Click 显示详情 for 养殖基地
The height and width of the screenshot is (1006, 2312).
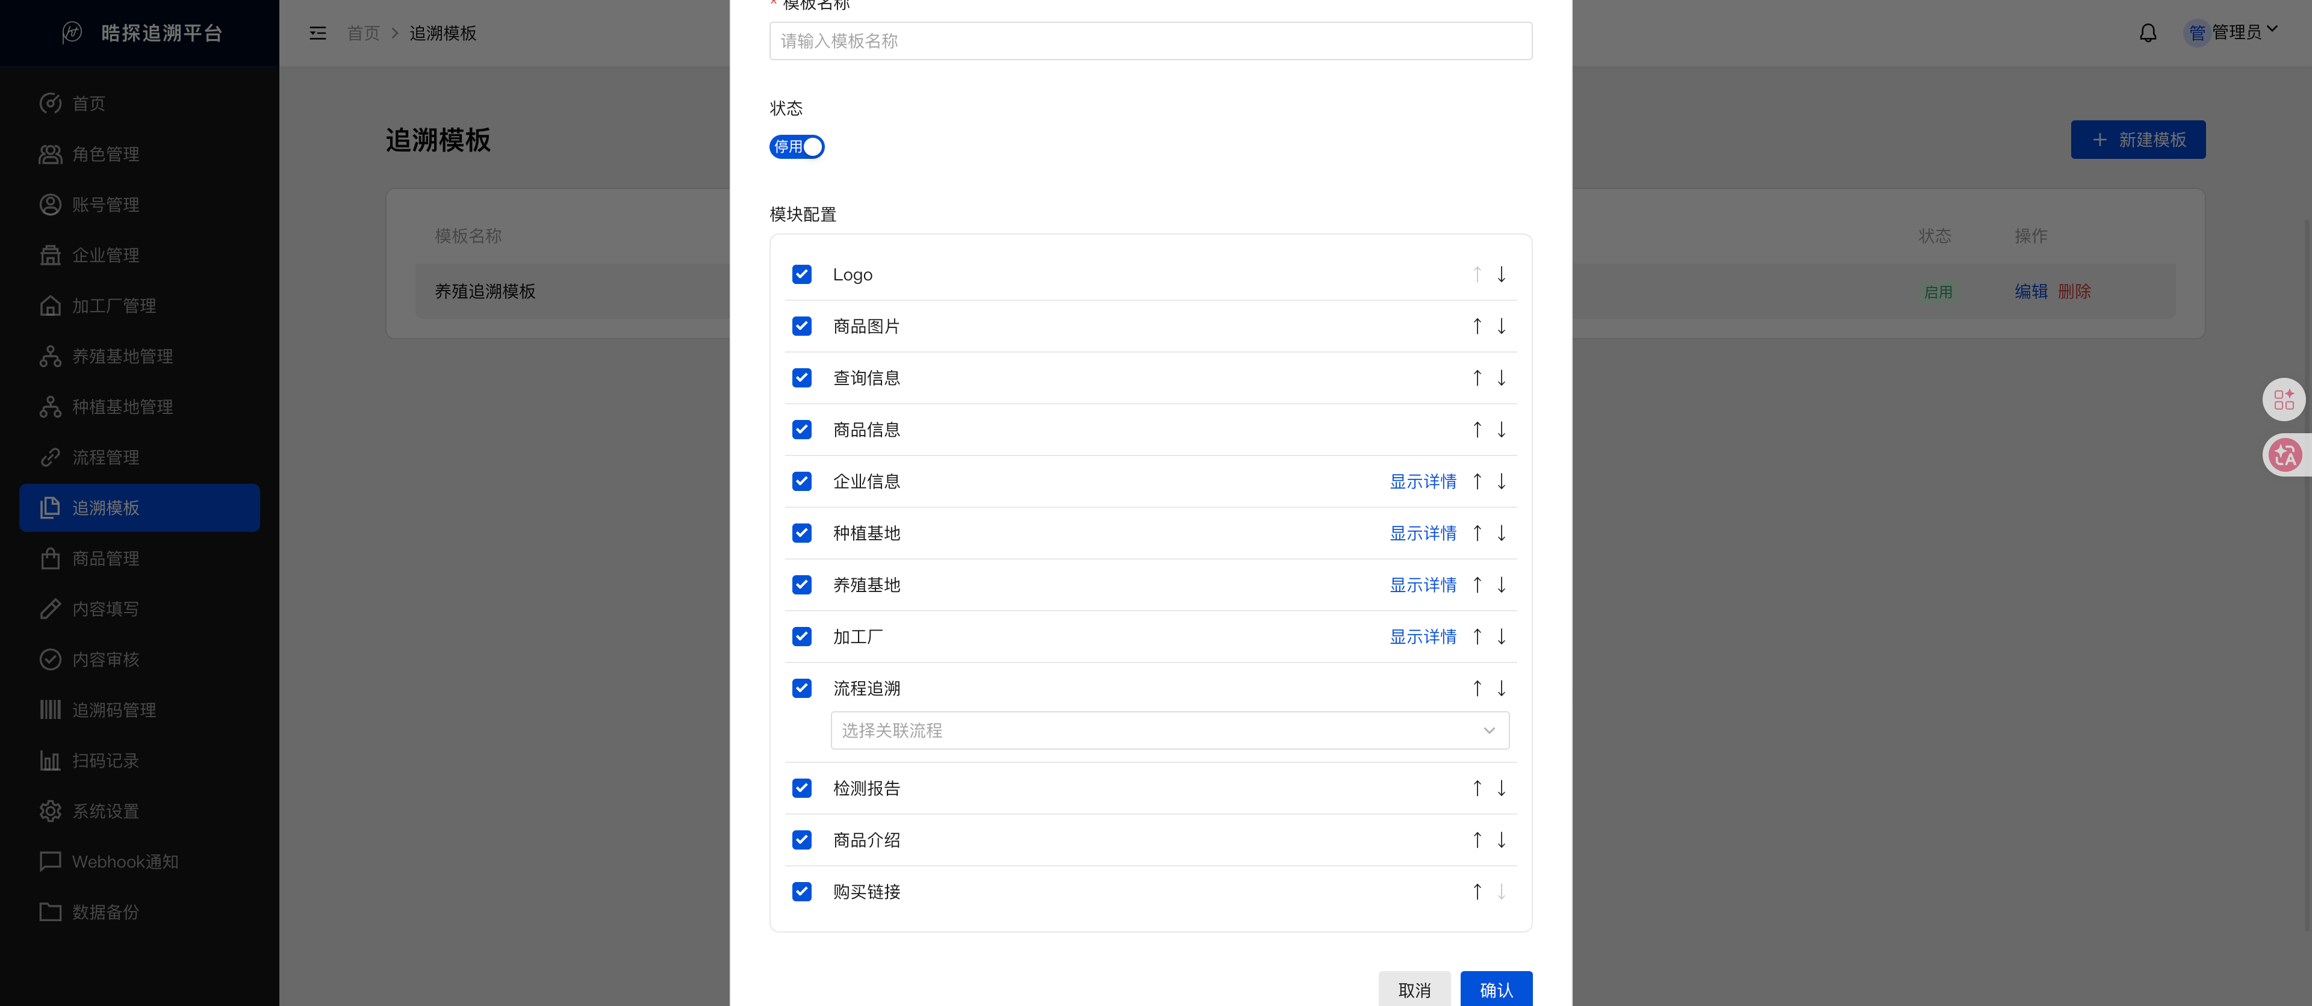tap(1423, 585)
